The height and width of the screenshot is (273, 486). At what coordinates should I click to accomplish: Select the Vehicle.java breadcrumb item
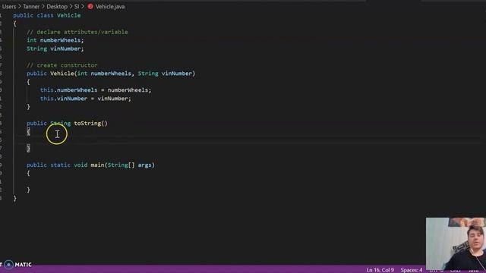pos(110,6)
